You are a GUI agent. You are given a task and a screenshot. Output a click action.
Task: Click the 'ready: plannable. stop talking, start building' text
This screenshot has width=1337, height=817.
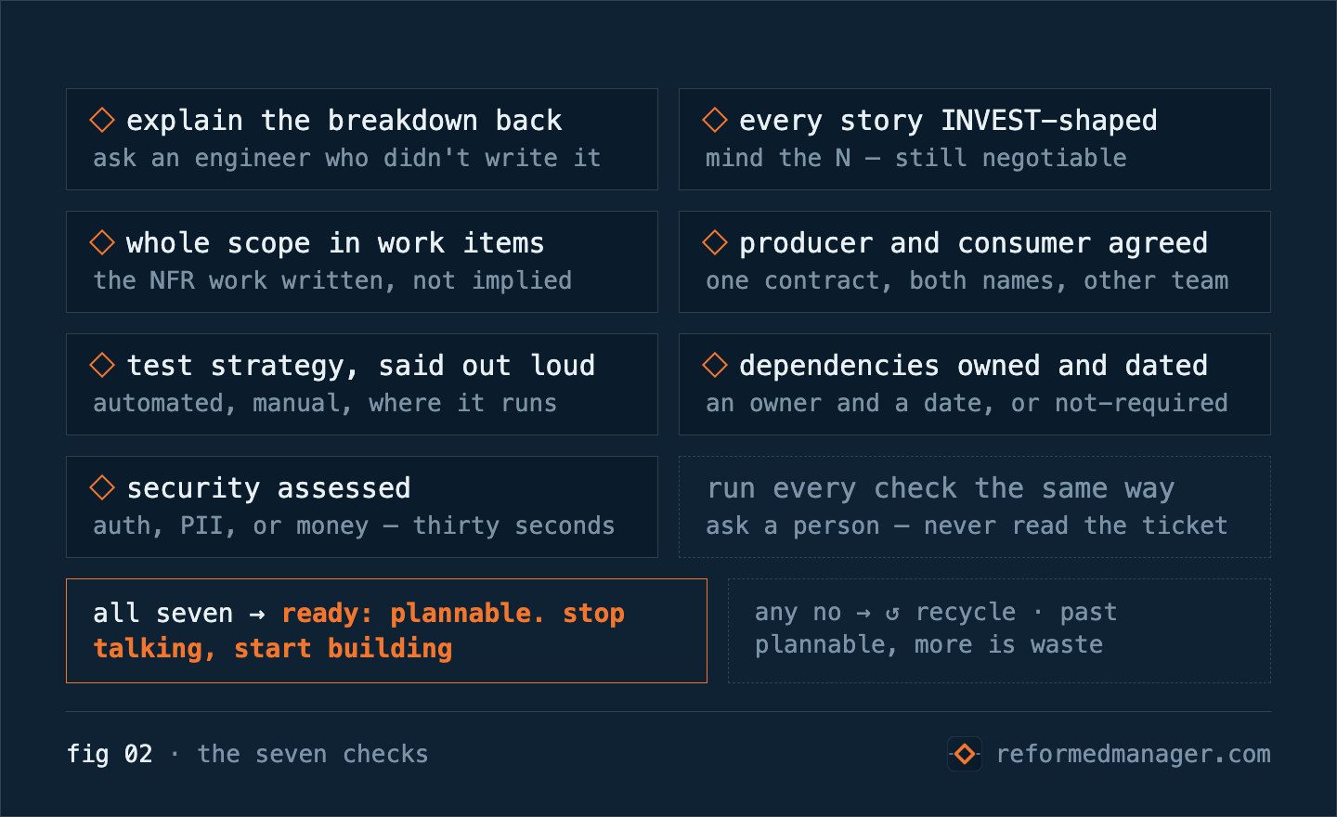[x=360, y=630]
